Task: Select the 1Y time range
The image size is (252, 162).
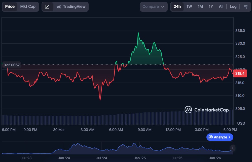Action: coord(211,7)
